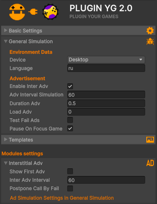
Task: Click the orange gear icon on Basic Settings
Action: tap(150, 31)
